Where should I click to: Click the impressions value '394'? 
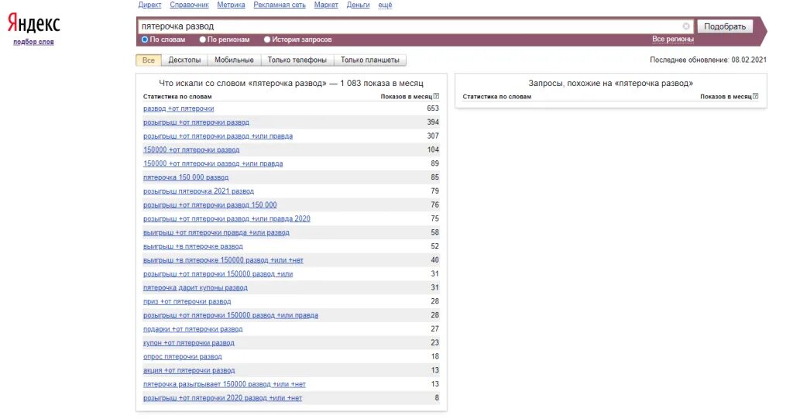coord(433,122)
